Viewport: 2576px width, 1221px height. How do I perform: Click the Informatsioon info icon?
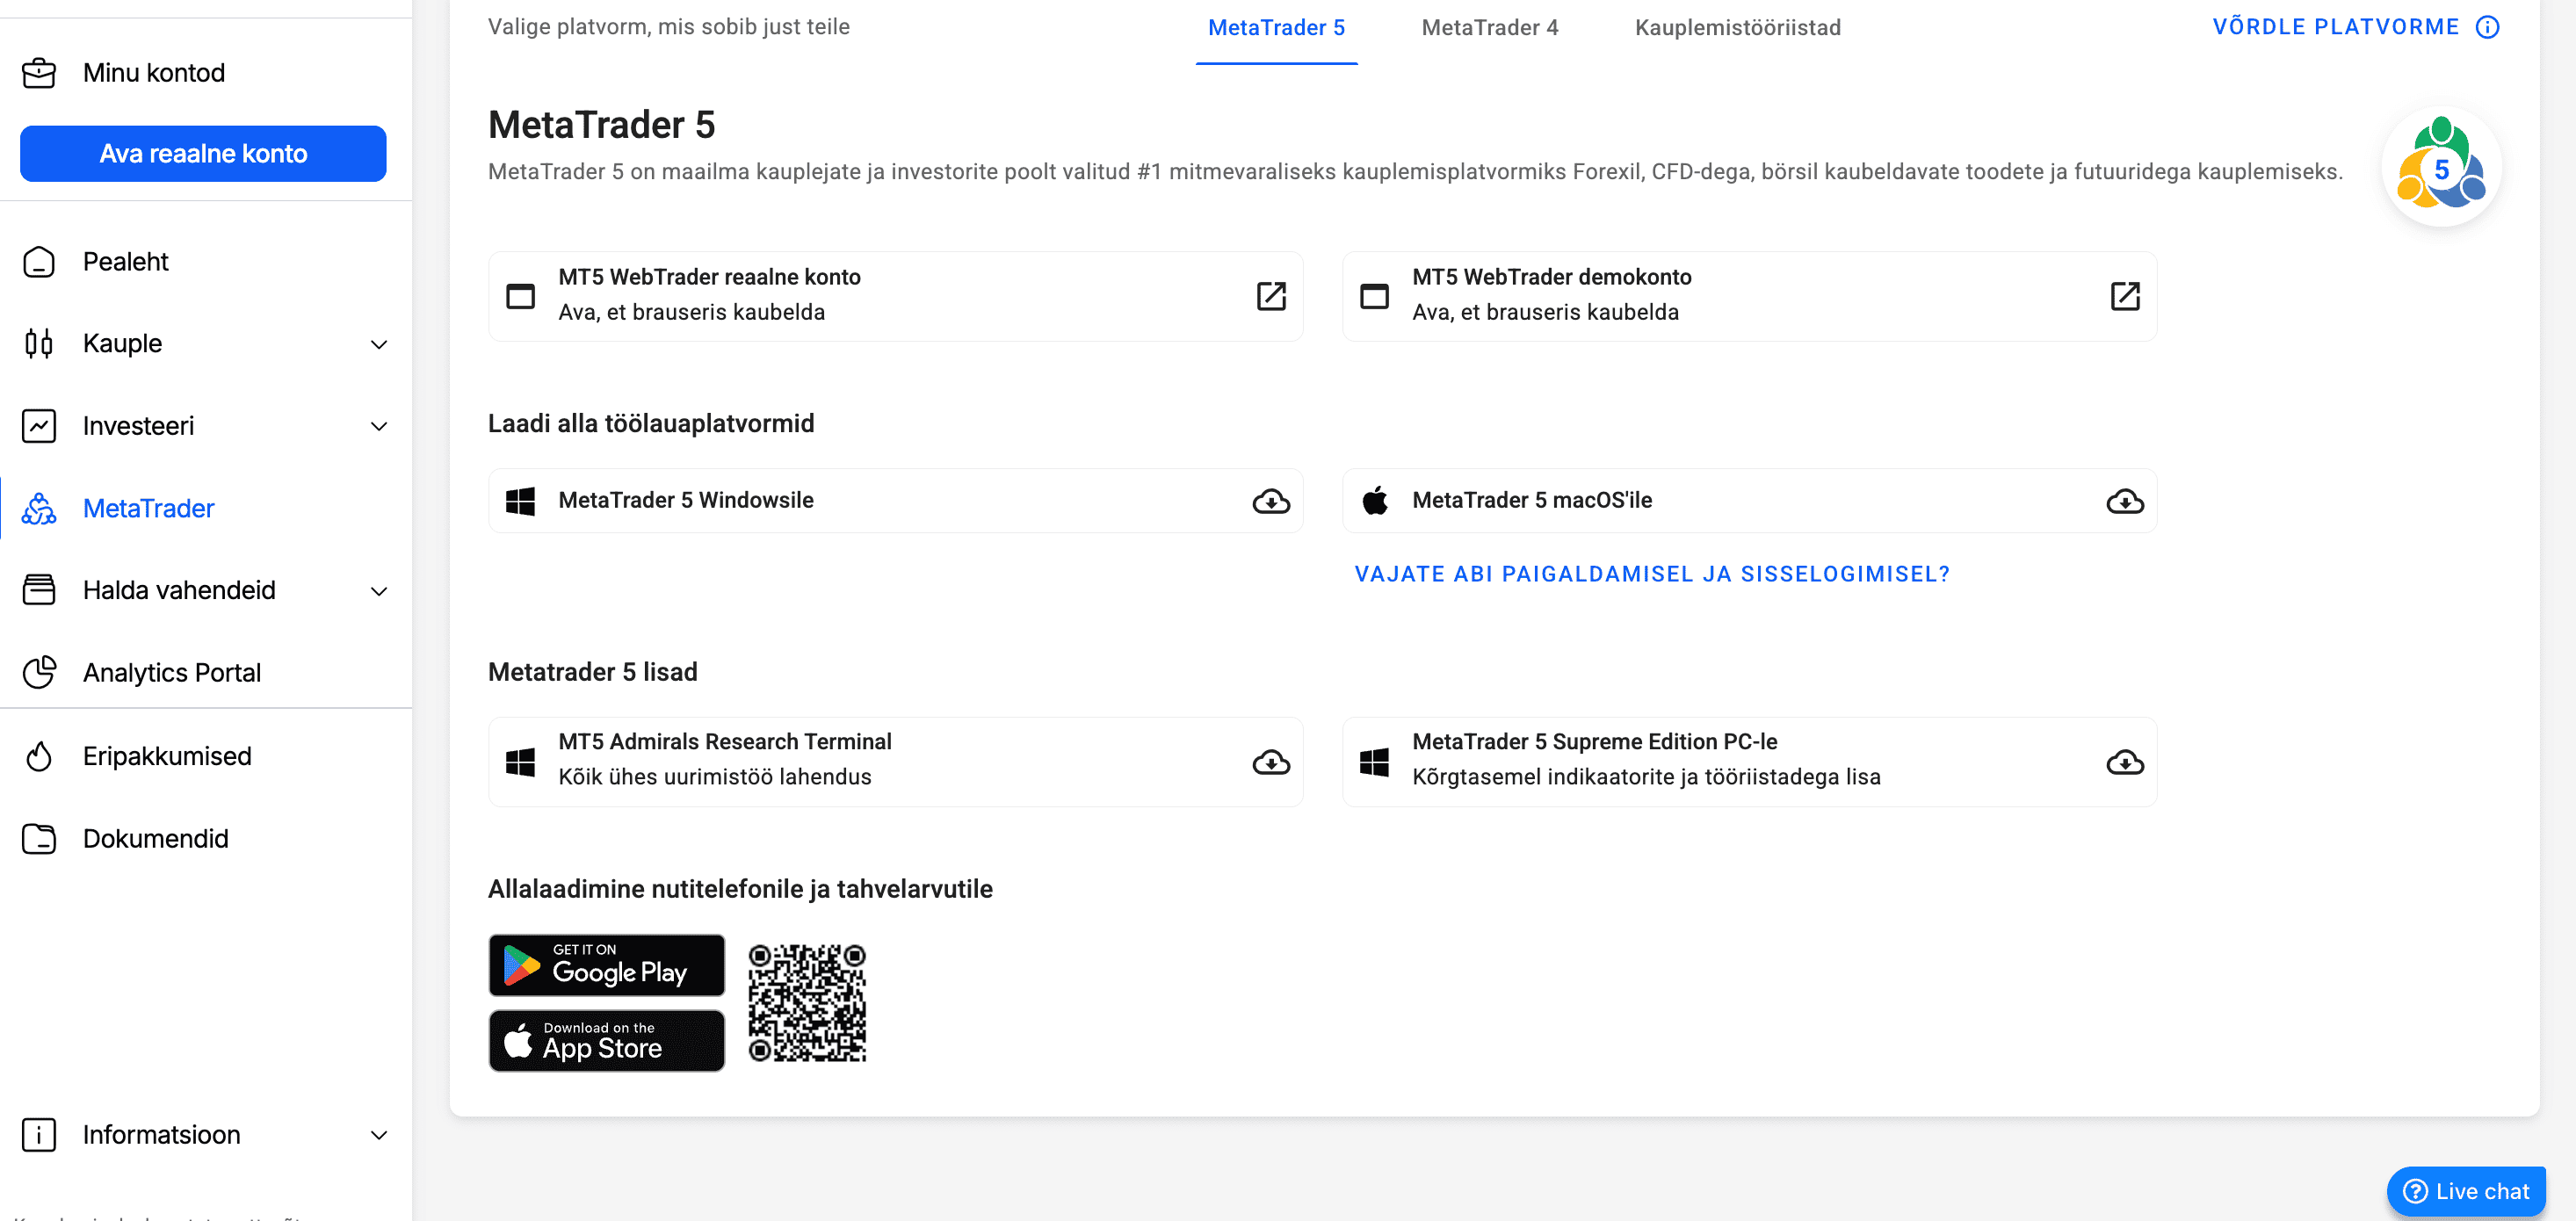click(x=39, y=1135)
